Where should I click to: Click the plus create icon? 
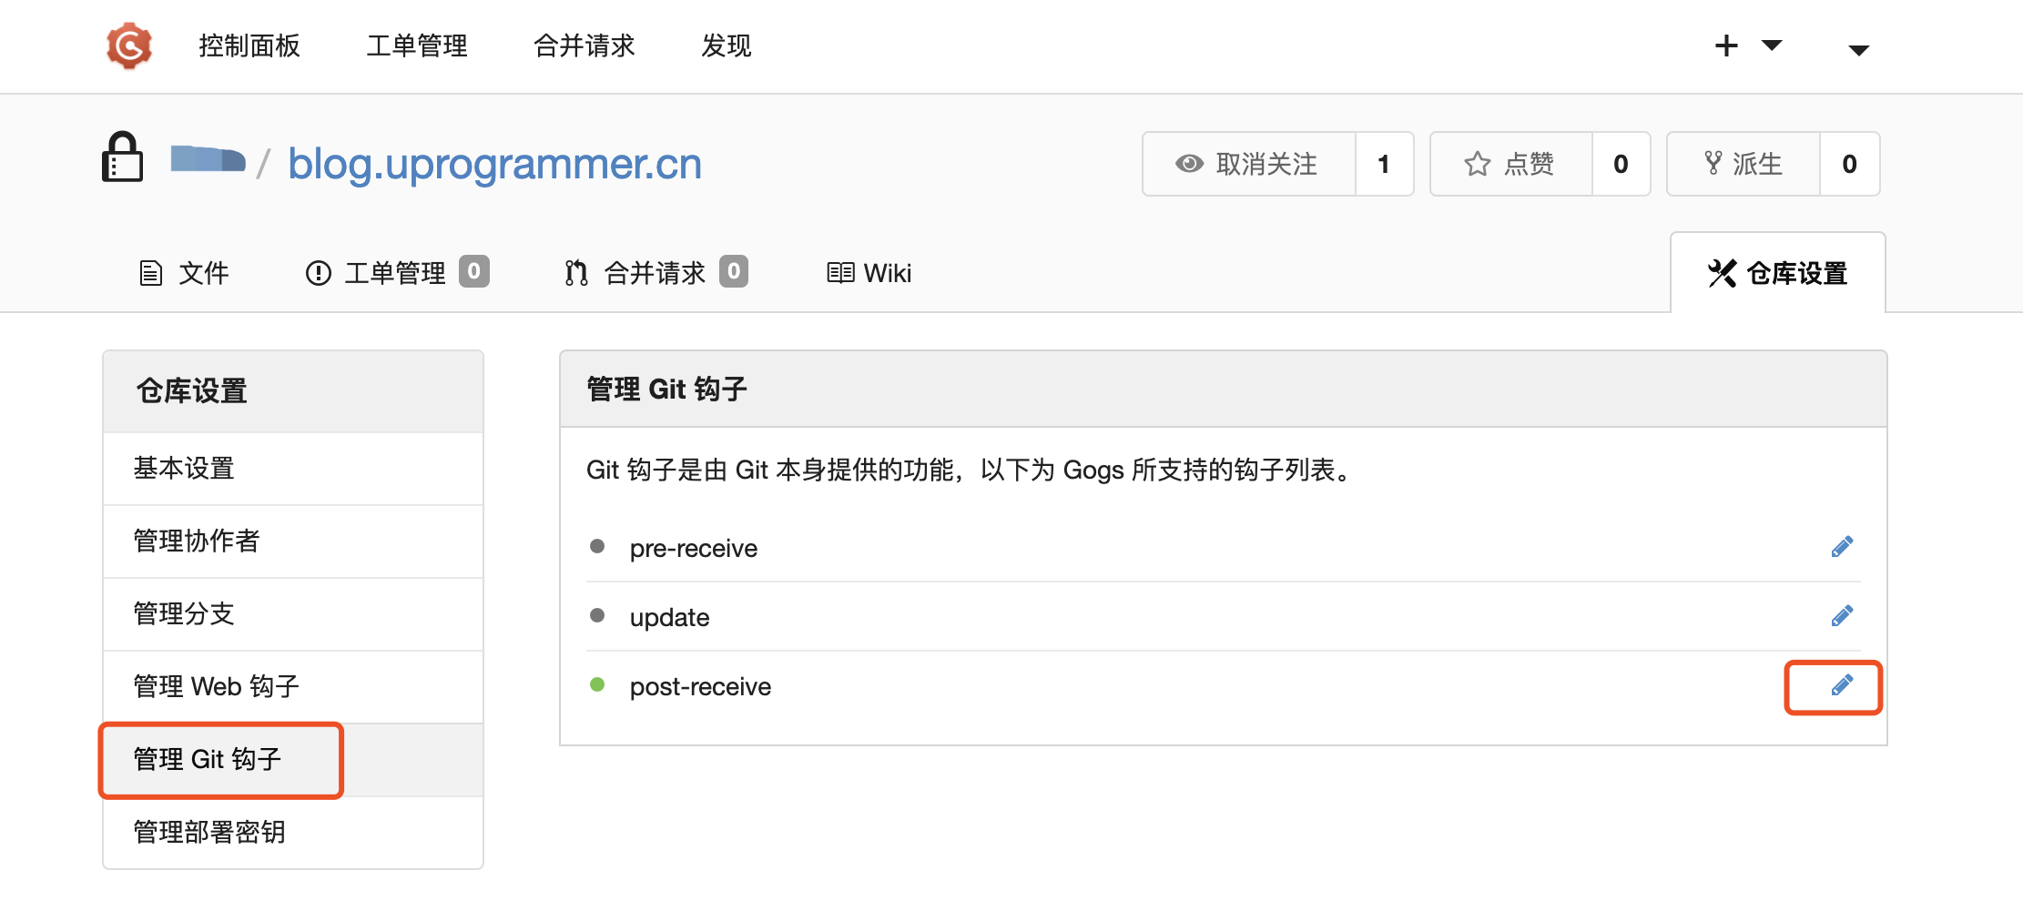point(1726,46)
